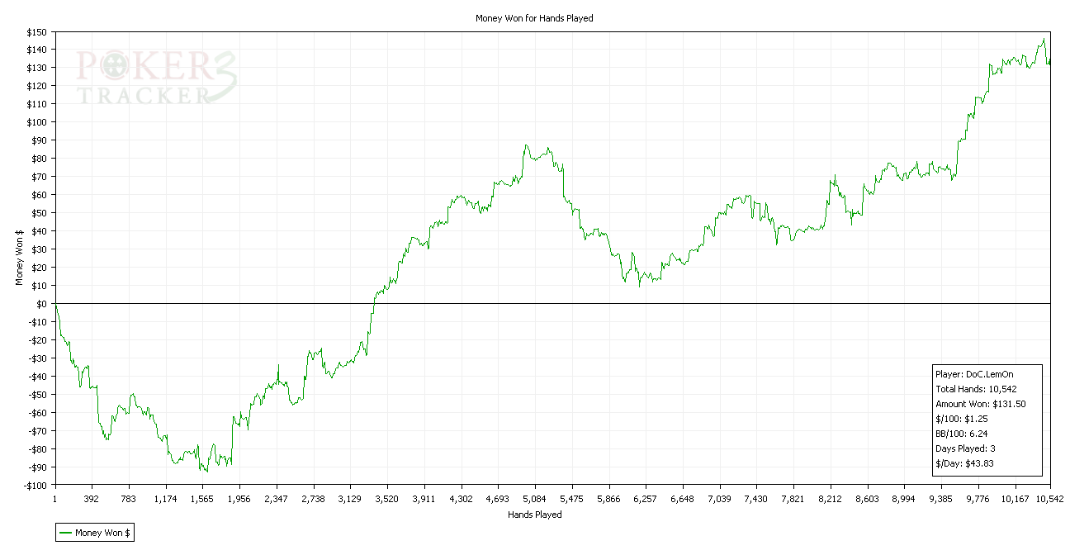The height and width of the screenshot is (555, 1070).
Task: Select the vertical axis title "Money Won $"
Action: pyautogui.click(x=19, y=259)
